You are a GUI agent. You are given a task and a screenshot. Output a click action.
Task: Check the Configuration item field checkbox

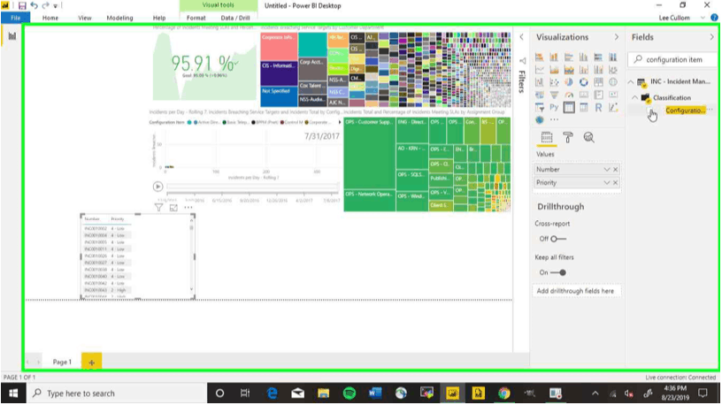point(651,111)
